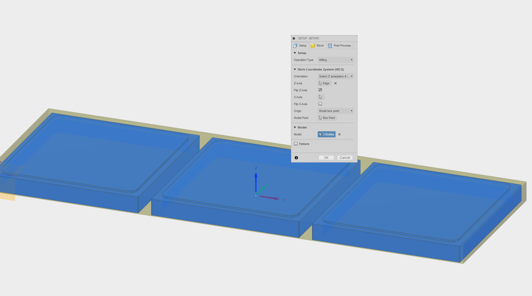Image resolution: width=532 pixels, height=296 pixels.
Task: Enable the Flip X Axis checkbox
Action: click(320, 104)
